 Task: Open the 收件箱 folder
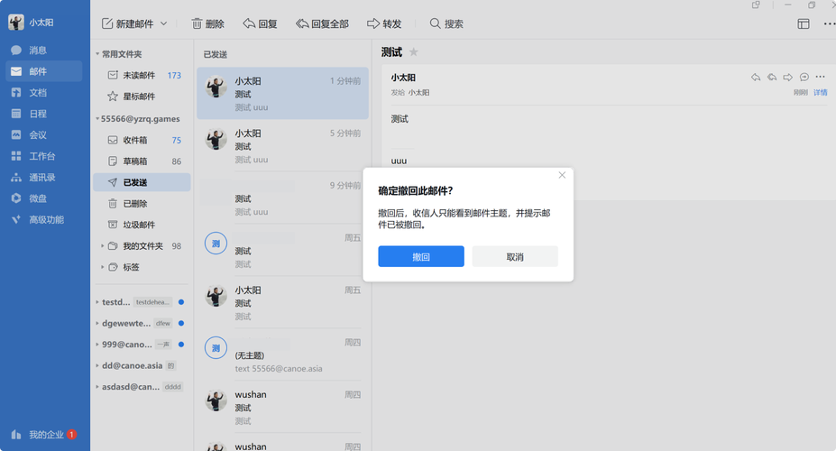(x=142, y=140)
